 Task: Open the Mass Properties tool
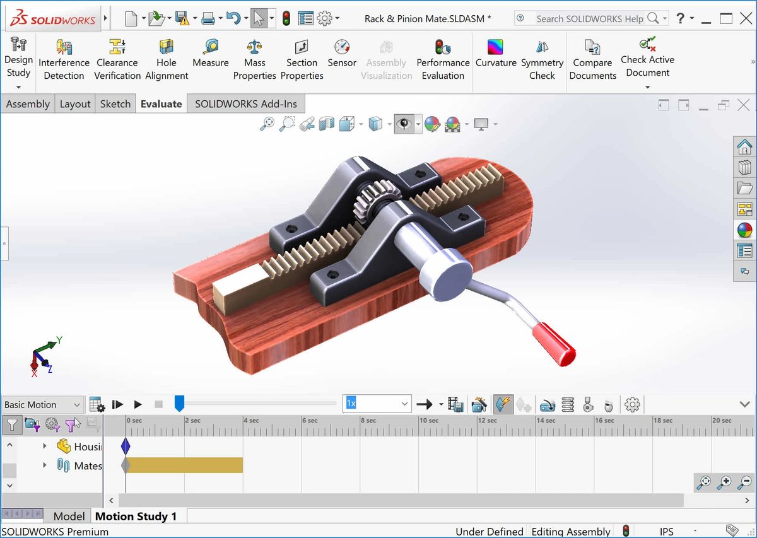254,56
